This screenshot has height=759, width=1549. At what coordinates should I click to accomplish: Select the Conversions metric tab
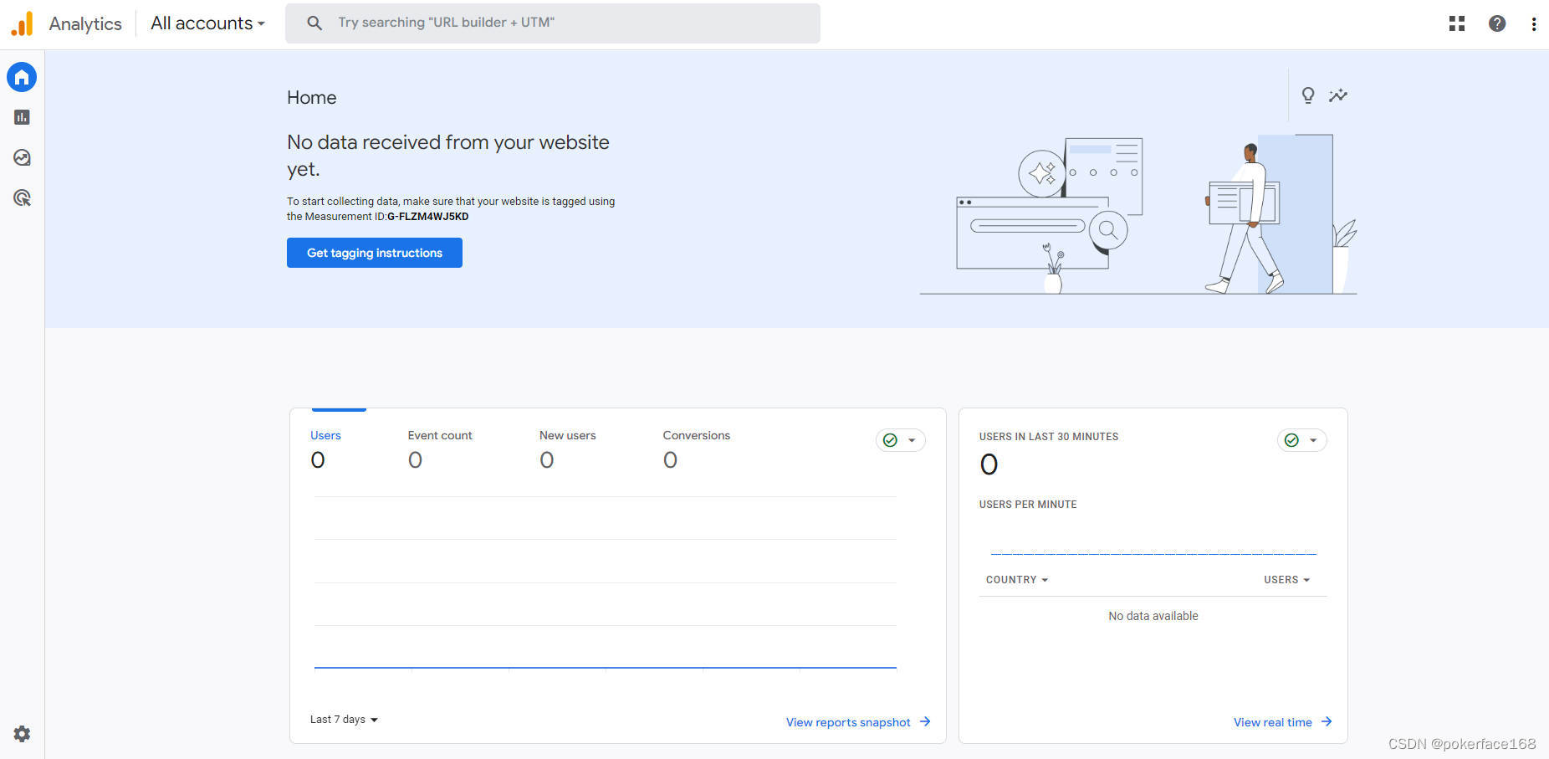click(697, 449)
